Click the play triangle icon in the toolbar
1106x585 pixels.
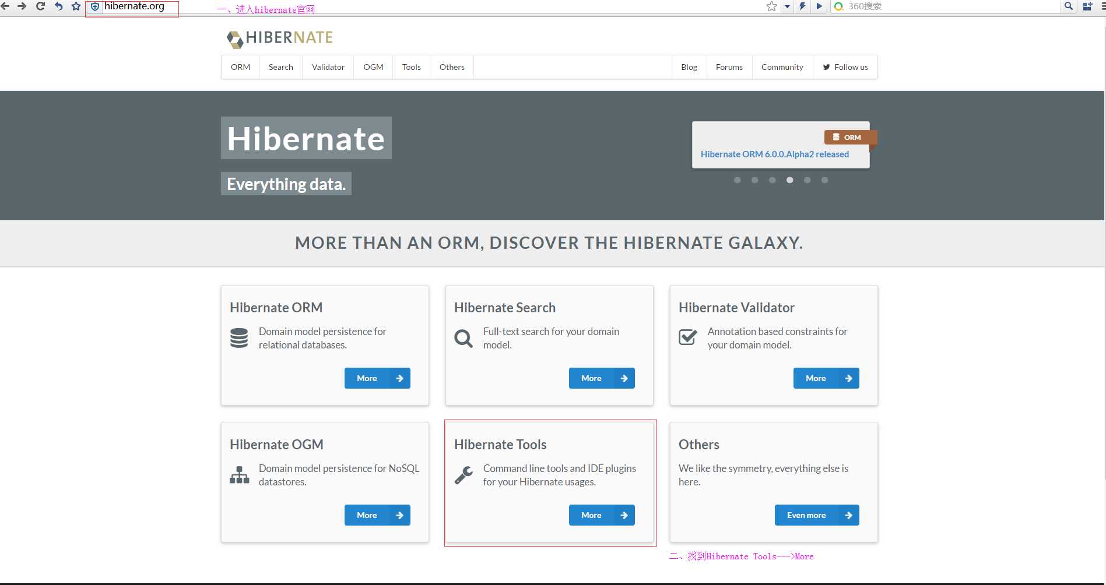tap(819, 6)
